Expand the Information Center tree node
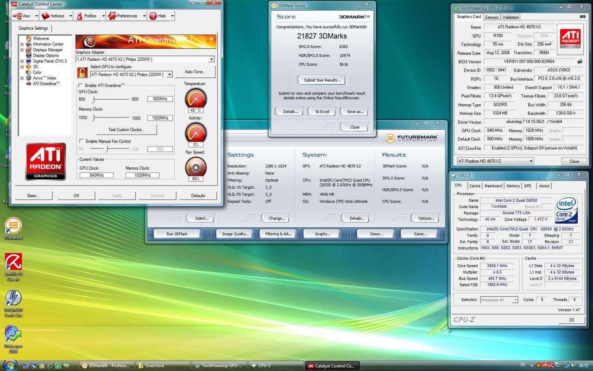This screenshot has height=371, width=593. pyautogui.click(x=22, y=45)
